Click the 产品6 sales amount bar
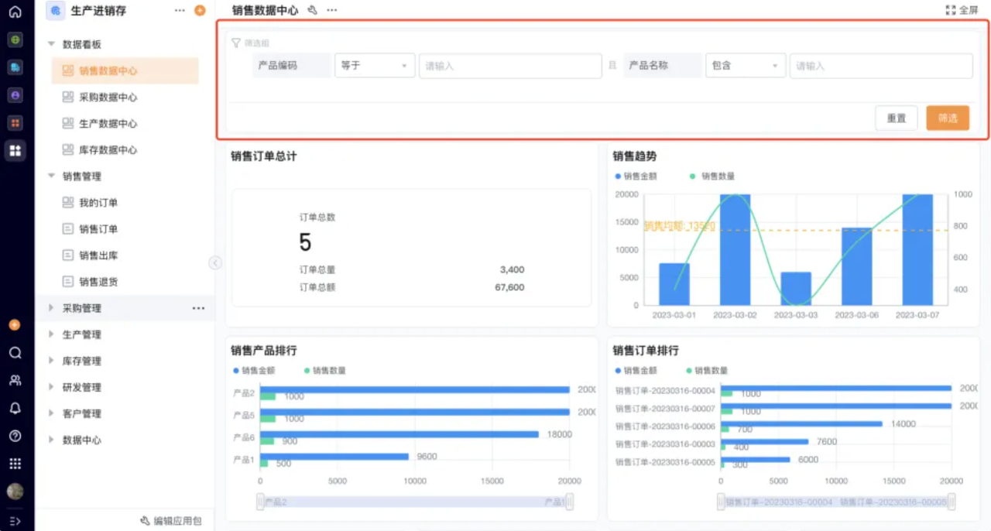 click(x=399, y=434)
